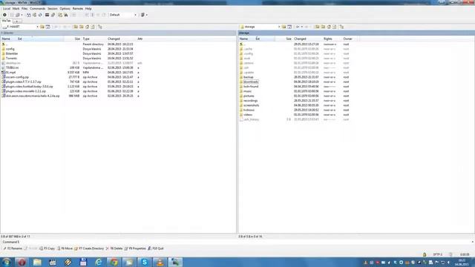This screenshot has width=475, height=267.
Task: Open remote panel directory/bookmark folder icon
Action: click(x=284, y=27)
